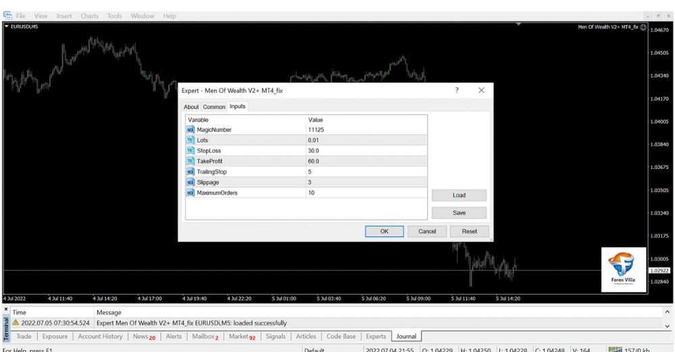675x352 pixels.
Task: Edit the Slippage value 3
Action: tap(366, 182)
